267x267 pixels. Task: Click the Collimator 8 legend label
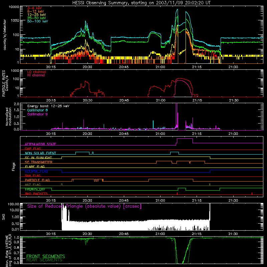click(37, 110)
